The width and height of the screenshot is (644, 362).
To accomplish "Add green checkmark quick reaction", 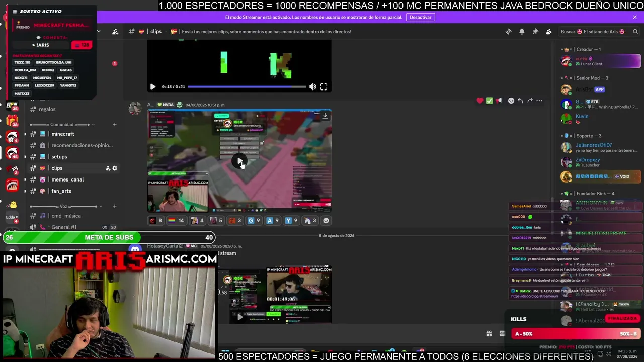I will click(489, 101).
